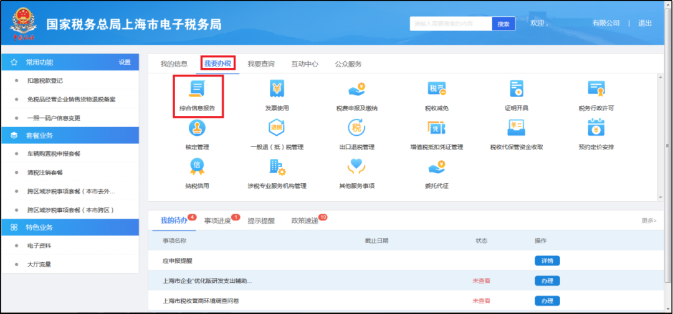Viewport: 673px width, 314px height.
Task: Open 跨区域涉税事项套餐(本市去外… in sidebar
Action: 70,191
